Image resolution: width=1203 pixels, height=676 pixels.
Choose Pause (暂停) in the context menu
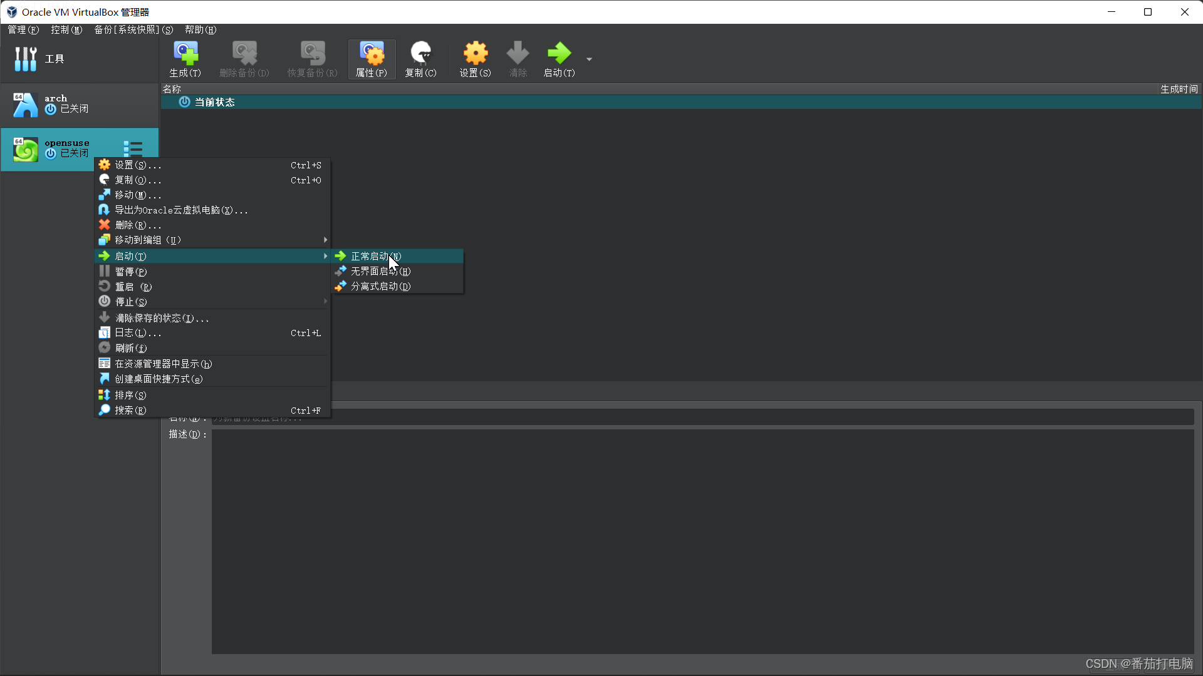tap(212, 272)
